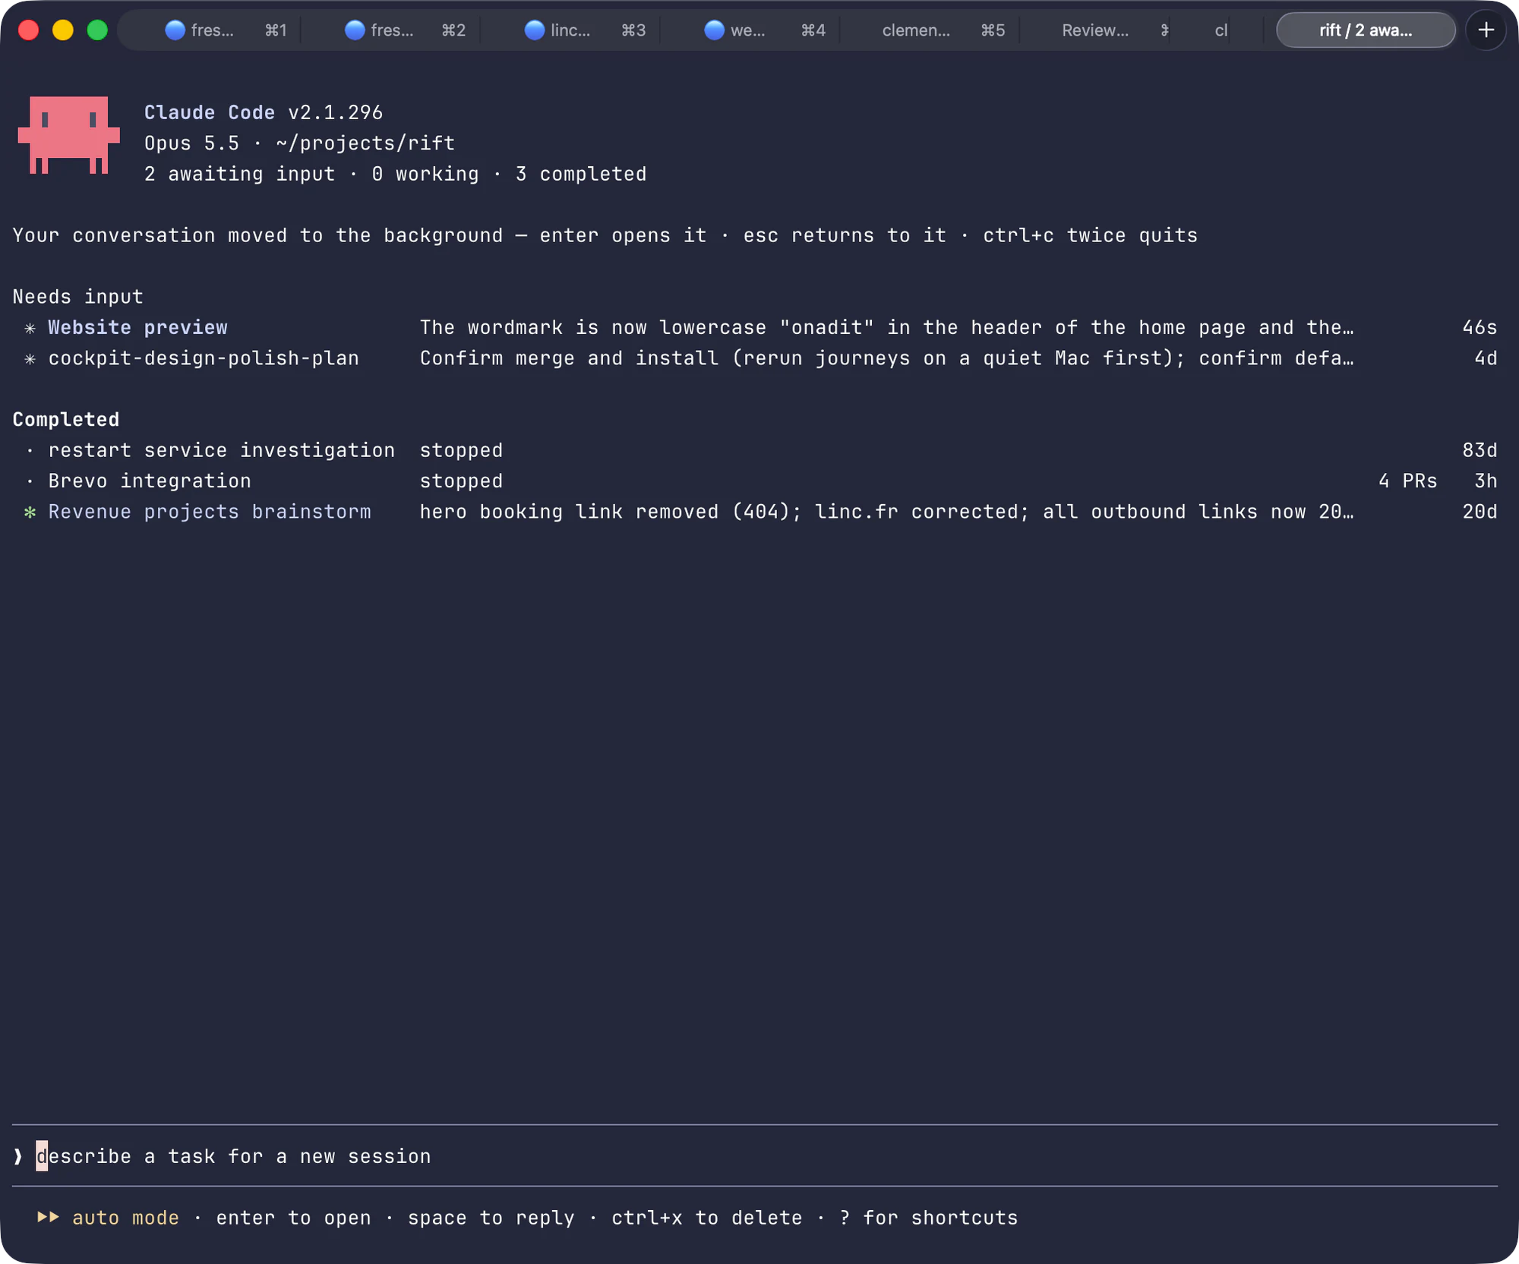Select the truncated 'cl' tab
The height and width of the screenshot is (1264, 1519).
1221,30
